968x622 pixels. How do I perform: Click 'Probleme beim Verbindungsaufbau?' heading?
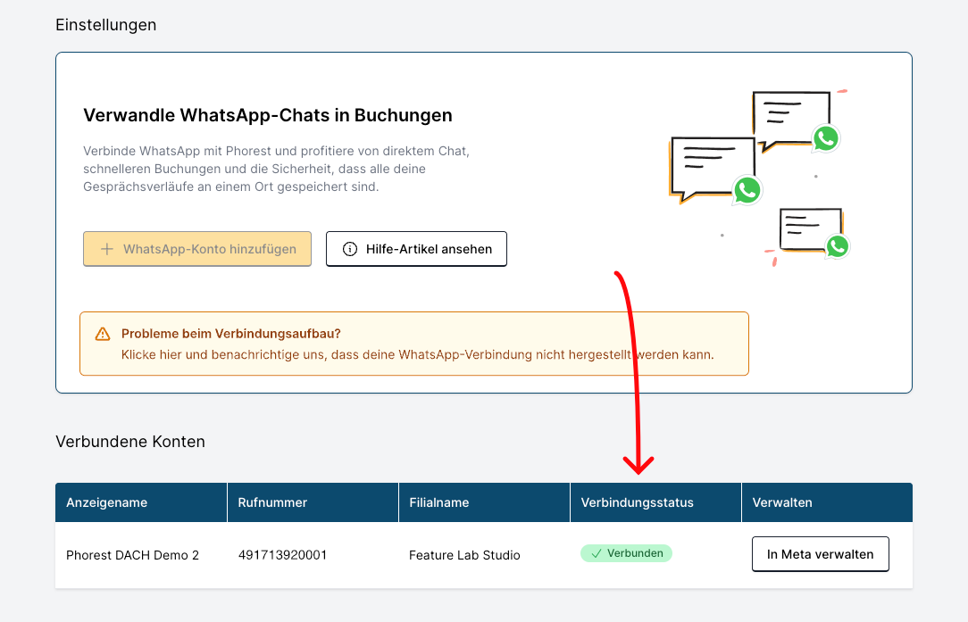tap(230, 334)
